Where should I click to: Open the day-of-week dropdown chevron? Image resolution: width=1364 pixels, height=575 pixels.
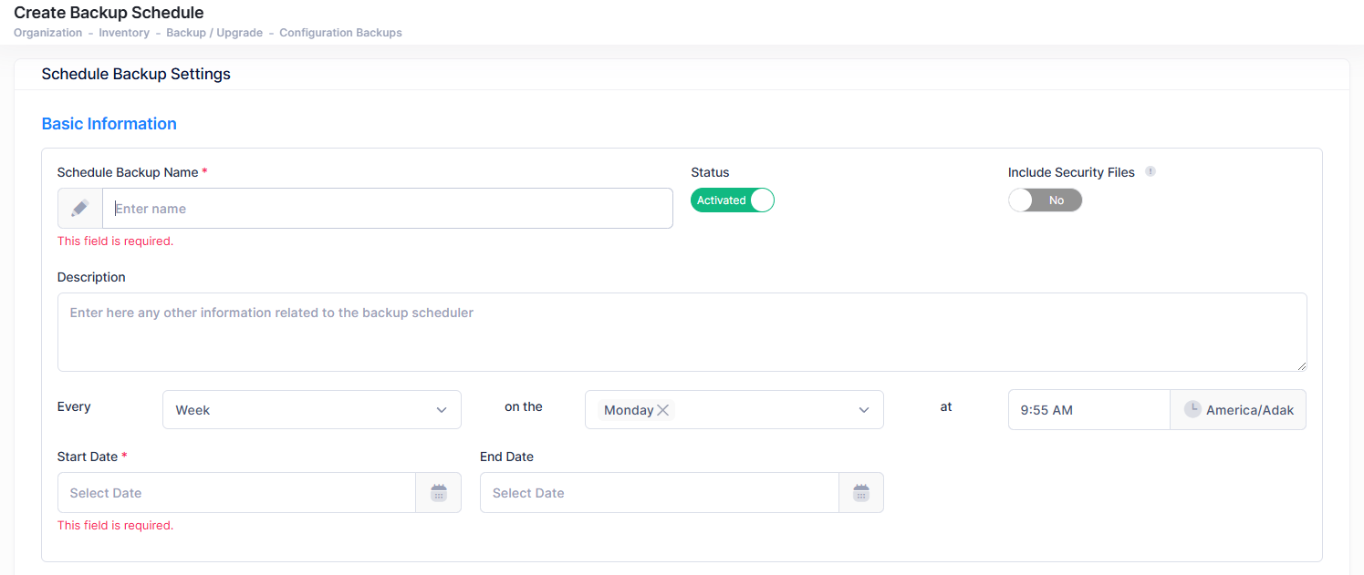click(x=864, y=410)
